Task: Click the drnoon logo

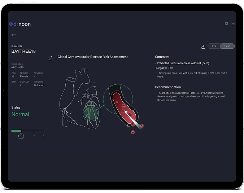Action: point(20,24)
